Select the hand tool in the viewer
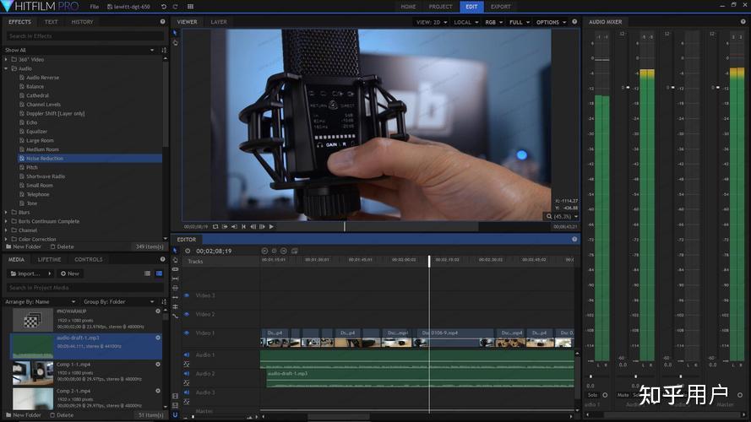Image resolution: width=751 pixels, height=422 pixels. click(176, 42)
